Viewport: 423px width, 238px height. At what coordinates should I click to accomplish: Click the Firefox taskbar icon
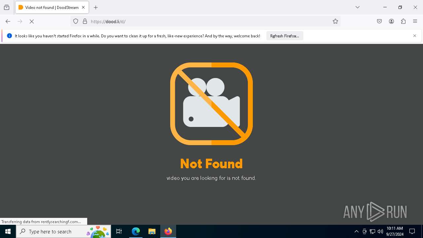(x=168, y=231)
